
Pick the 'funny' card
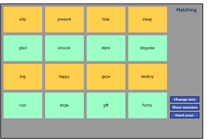(147, 105)
